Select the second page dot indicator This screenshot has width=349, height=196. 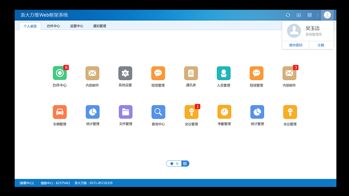click(177, 164)
